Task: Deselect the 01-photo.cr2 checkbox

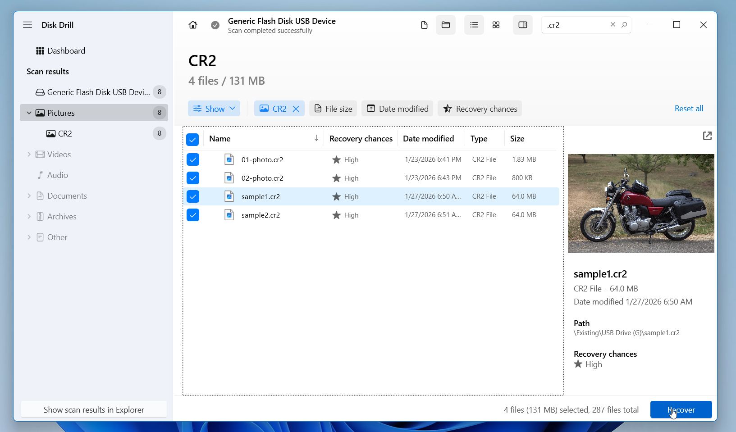Action: [193, 159]
